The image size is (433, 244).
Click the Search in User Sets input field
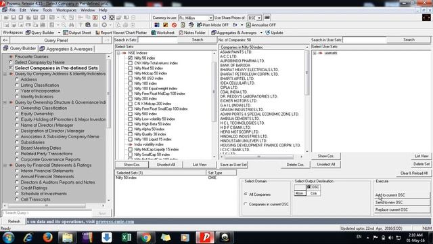coord(364,40)
